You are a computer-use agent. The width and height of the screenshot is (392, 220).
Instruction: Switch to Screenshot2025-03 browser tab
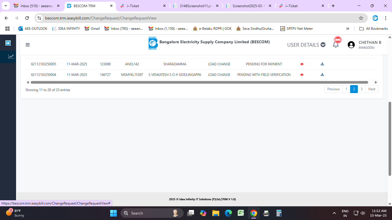coord(249,6)
